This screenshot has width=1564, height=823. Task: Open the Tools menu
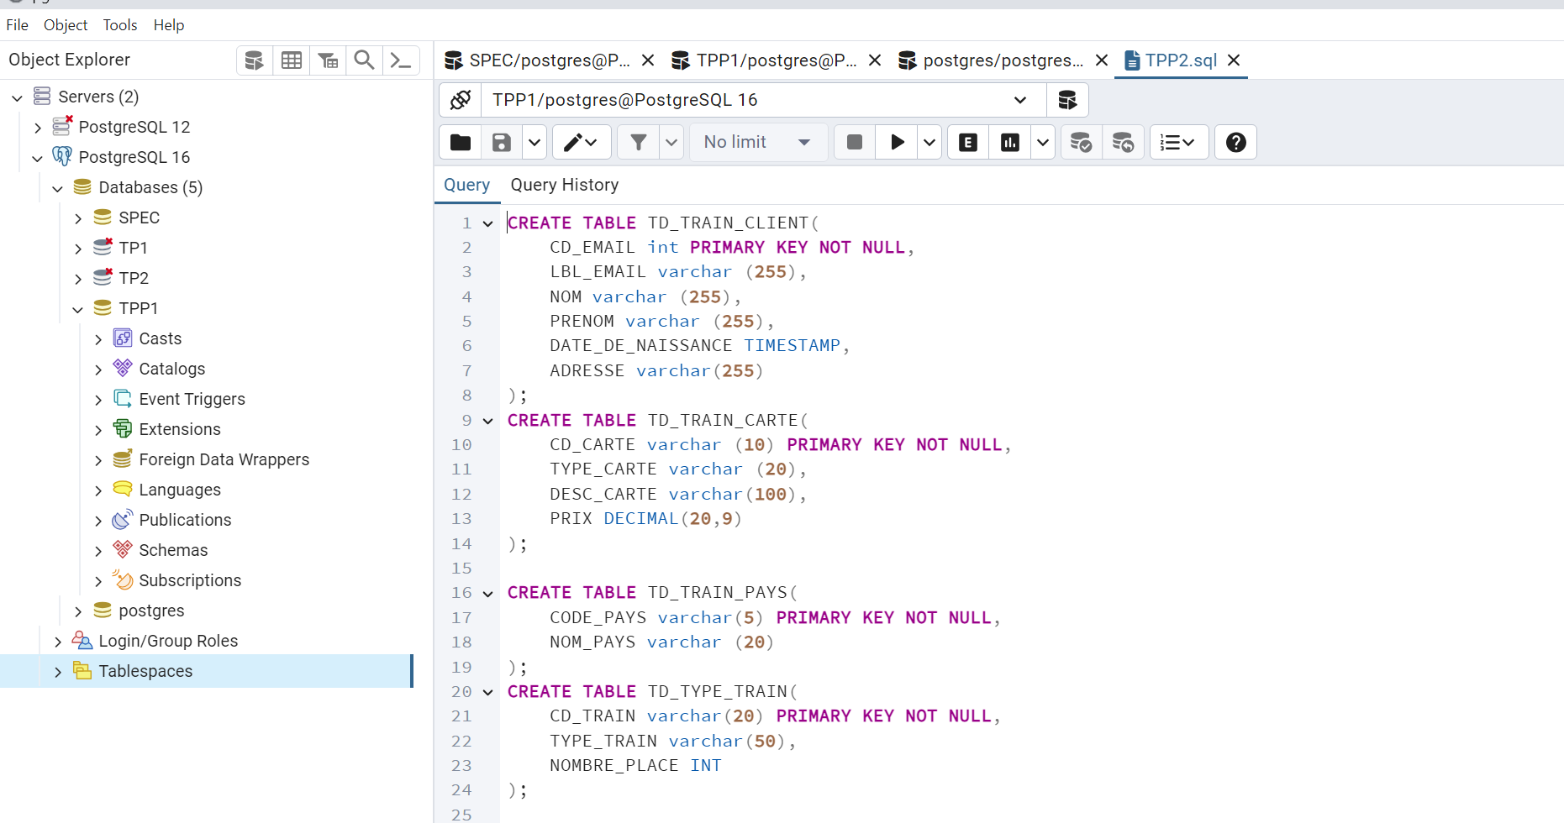120,25
